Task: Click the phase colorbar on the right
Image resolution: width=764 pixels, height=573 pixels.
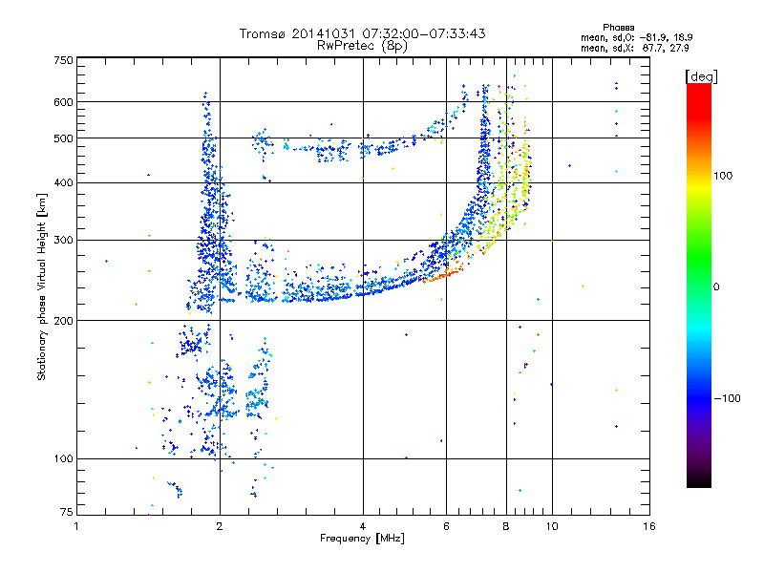Action: (699, 286)
